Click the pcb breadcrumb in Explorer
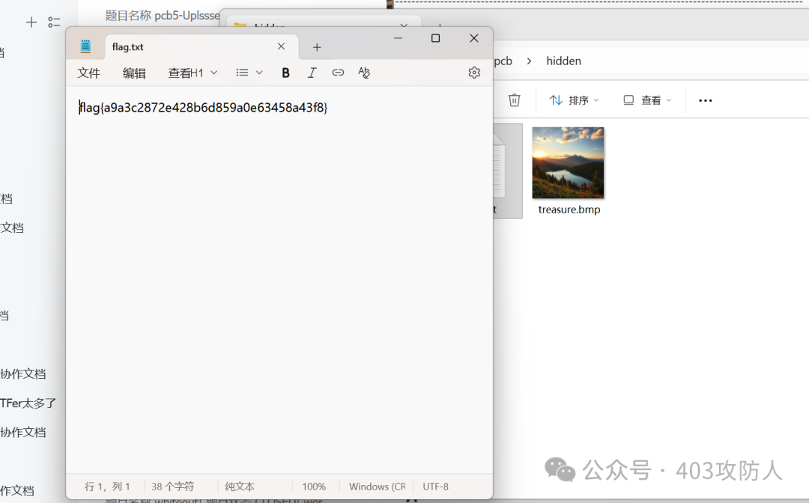 pos(503,61)
